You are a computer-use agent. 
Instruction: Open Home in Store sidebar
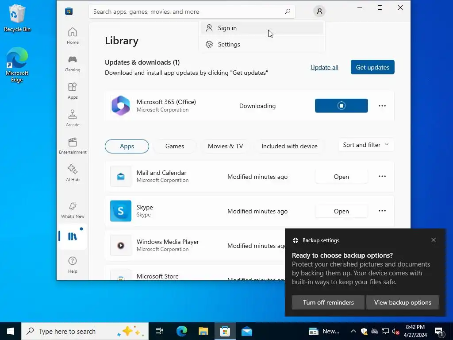73,36
